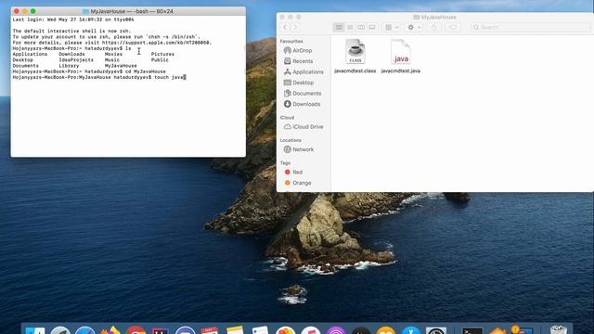
Task: Click the 'Last login' line in Terminal
Action: (73, 19)
